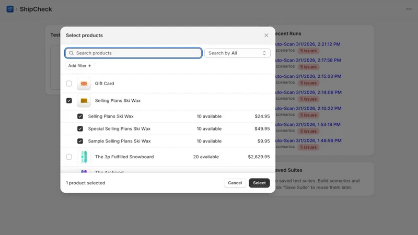This screenshot has width=418, height=235.
Task: Click the Add filter + button
Action: (x=80, y=66)
